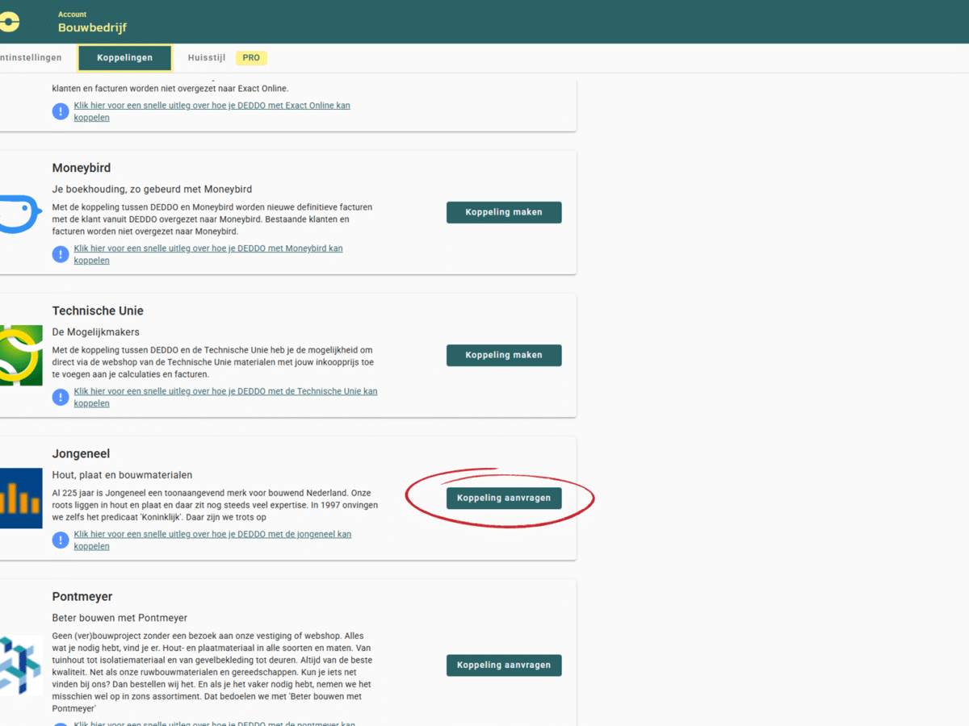
Task: Click Koppeling maken for Technische Unie
Action: (x=504, y=355)
